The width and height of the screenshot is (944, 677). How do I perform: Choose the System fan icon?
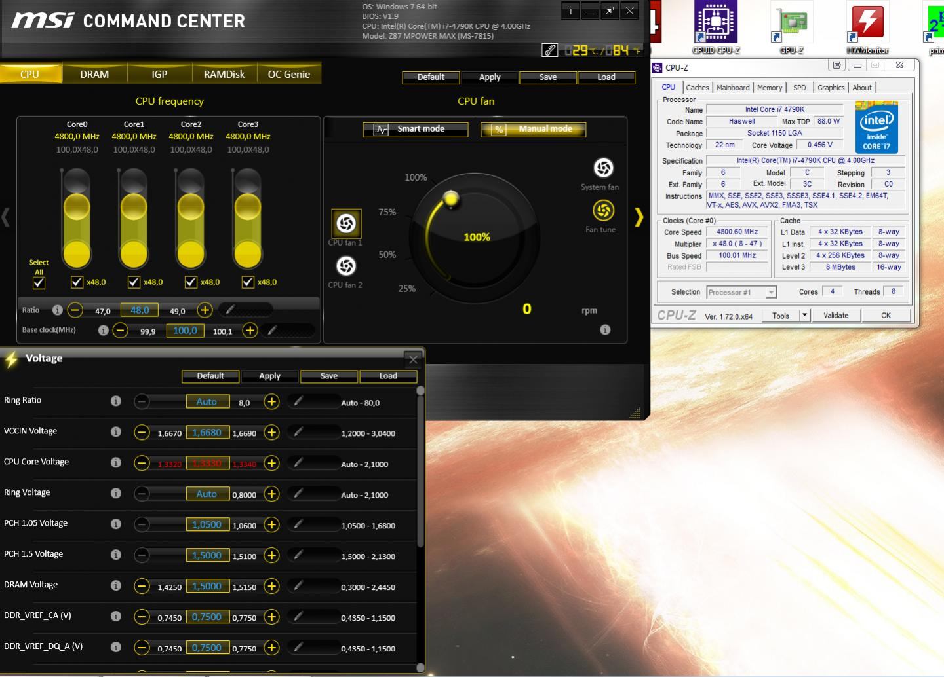[x=603, y=168]
